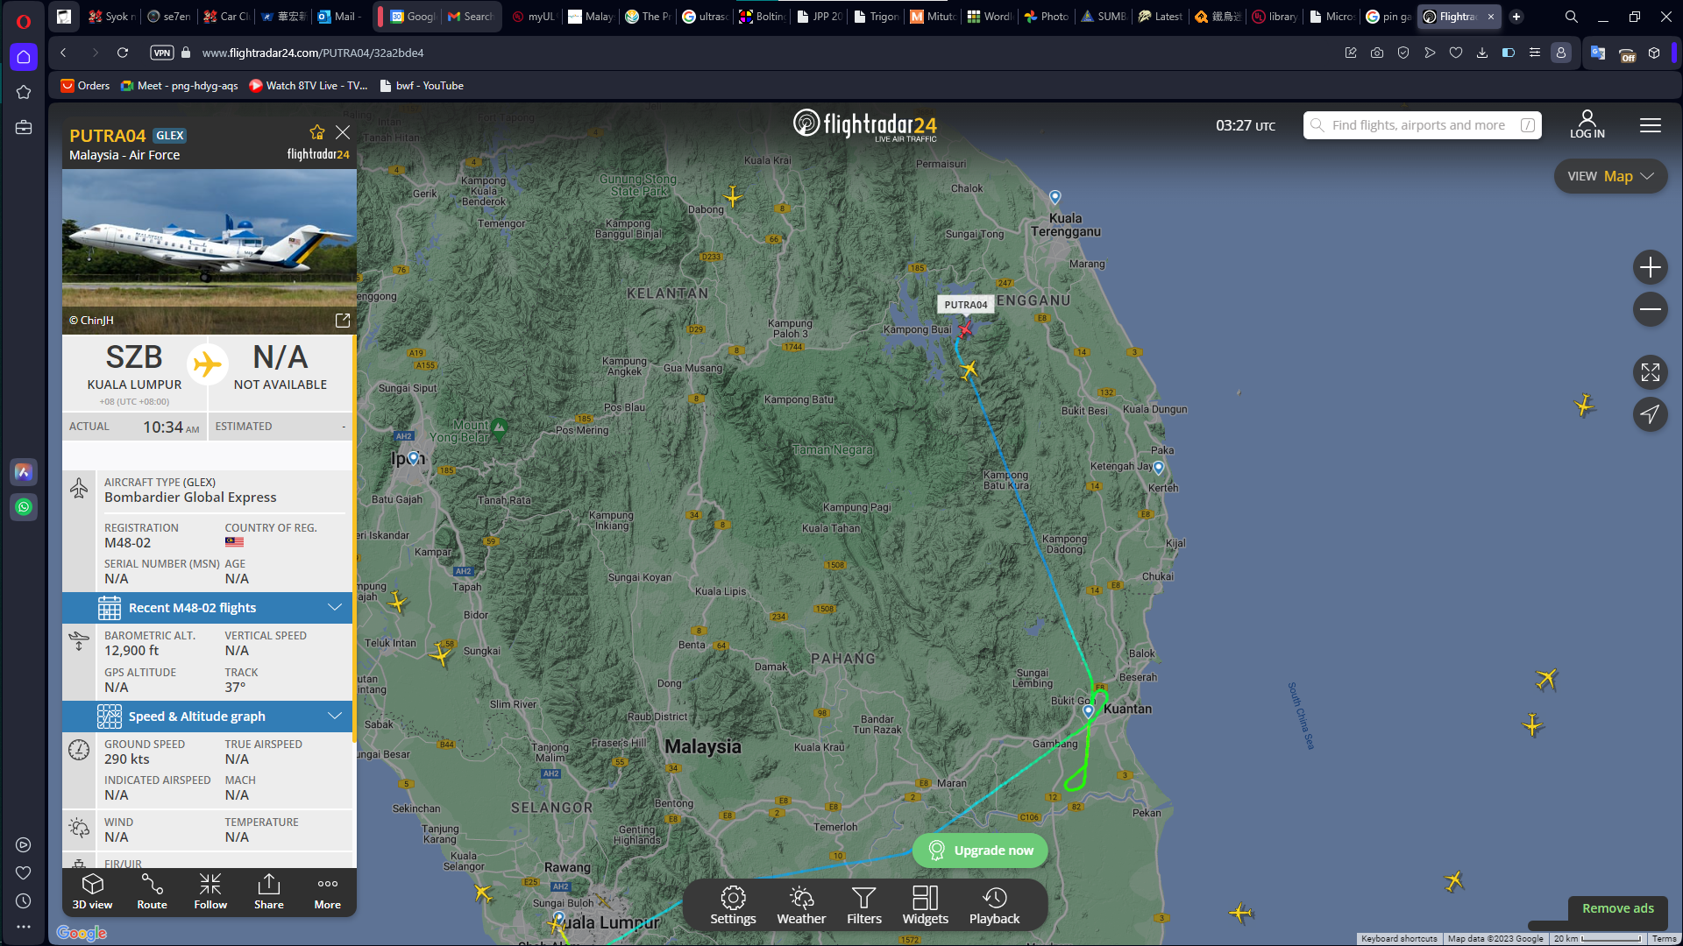Click the GLEX aircraft type badge
1683x946 pixels.
coord(169,136)
